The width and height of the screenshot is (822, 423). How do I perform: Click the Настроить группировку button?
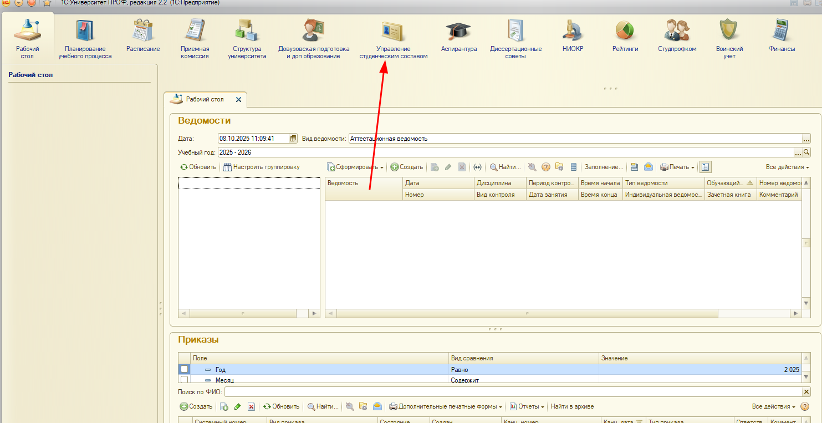261,167
